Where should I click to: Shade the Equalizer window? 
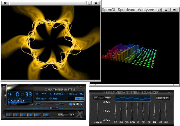coord(169,92)
